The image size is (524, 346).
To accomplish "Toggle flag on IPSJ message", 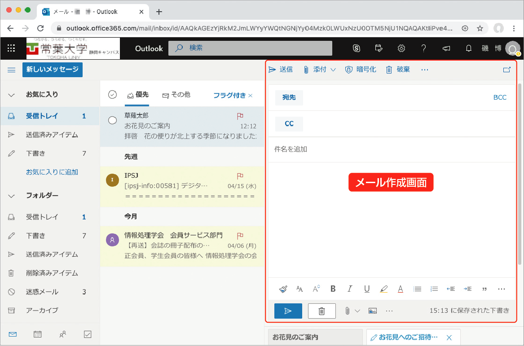I will [x=240, y=176].
